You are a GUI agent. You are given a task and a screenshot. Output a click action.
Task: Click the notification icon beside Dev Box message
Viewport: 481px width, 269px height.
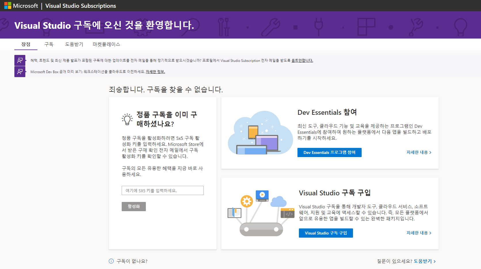[20, 72]
